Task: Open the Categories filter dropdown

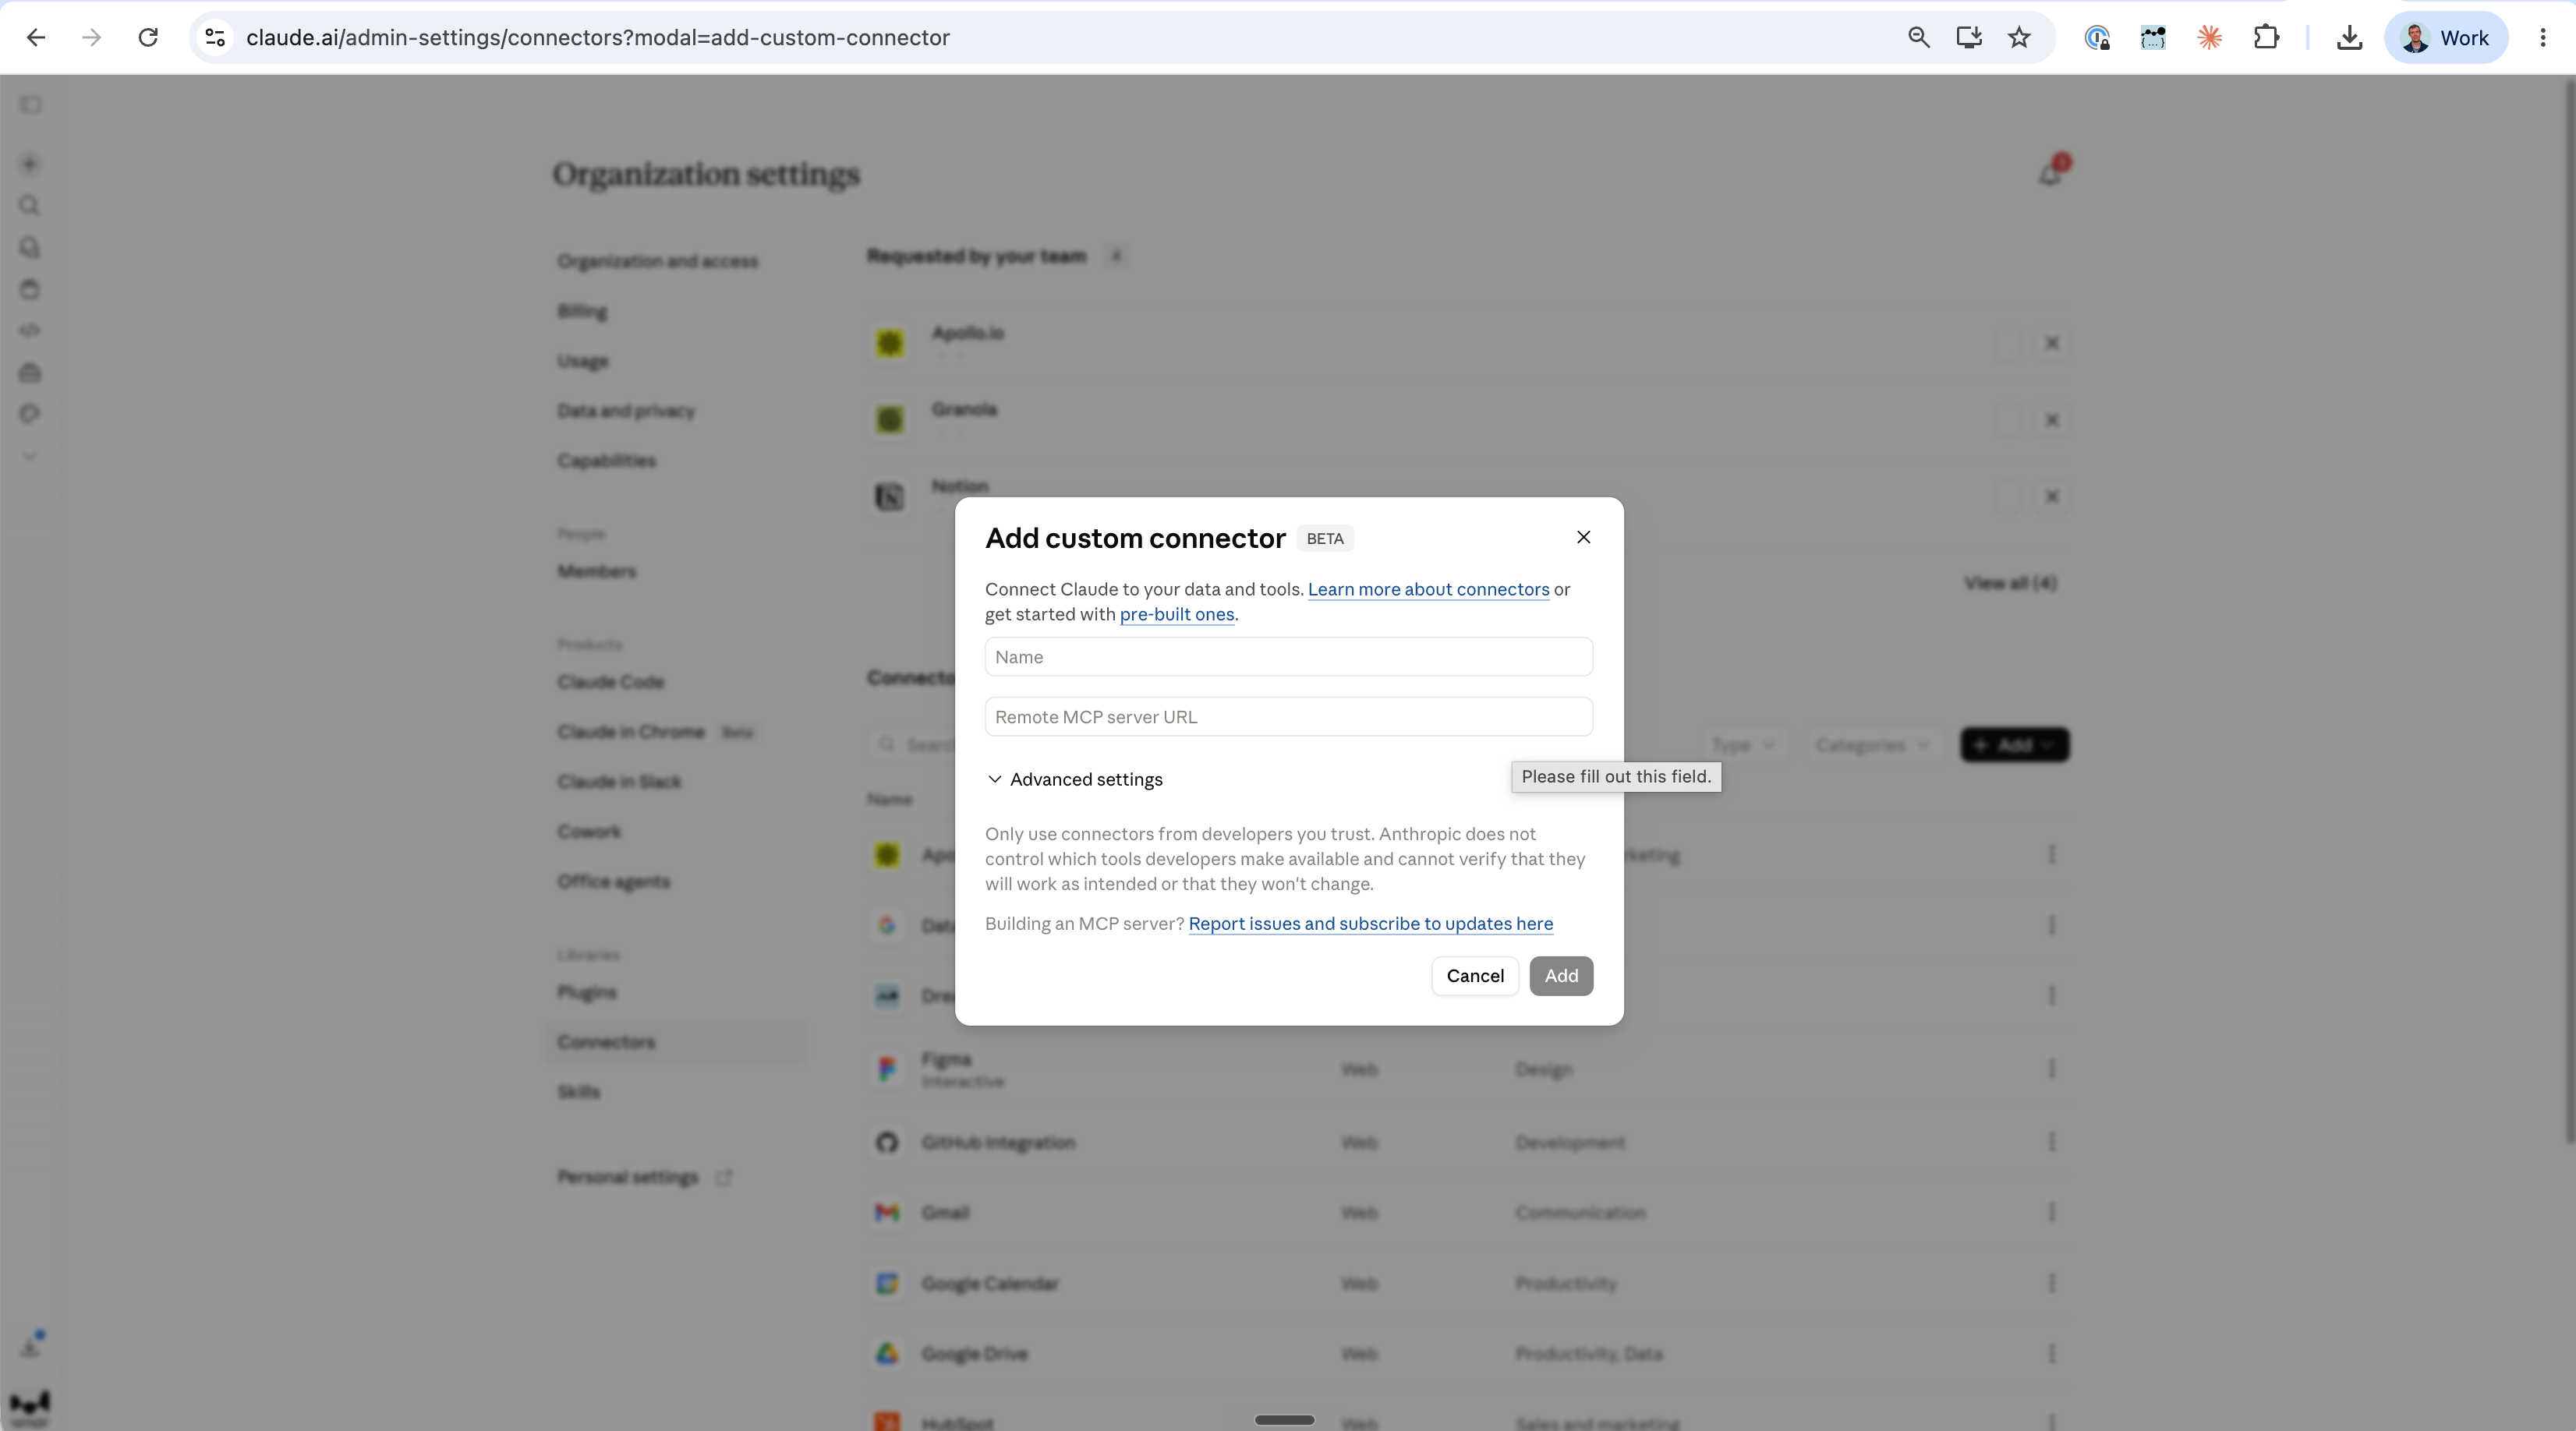Action: [x=1872, y=745]
